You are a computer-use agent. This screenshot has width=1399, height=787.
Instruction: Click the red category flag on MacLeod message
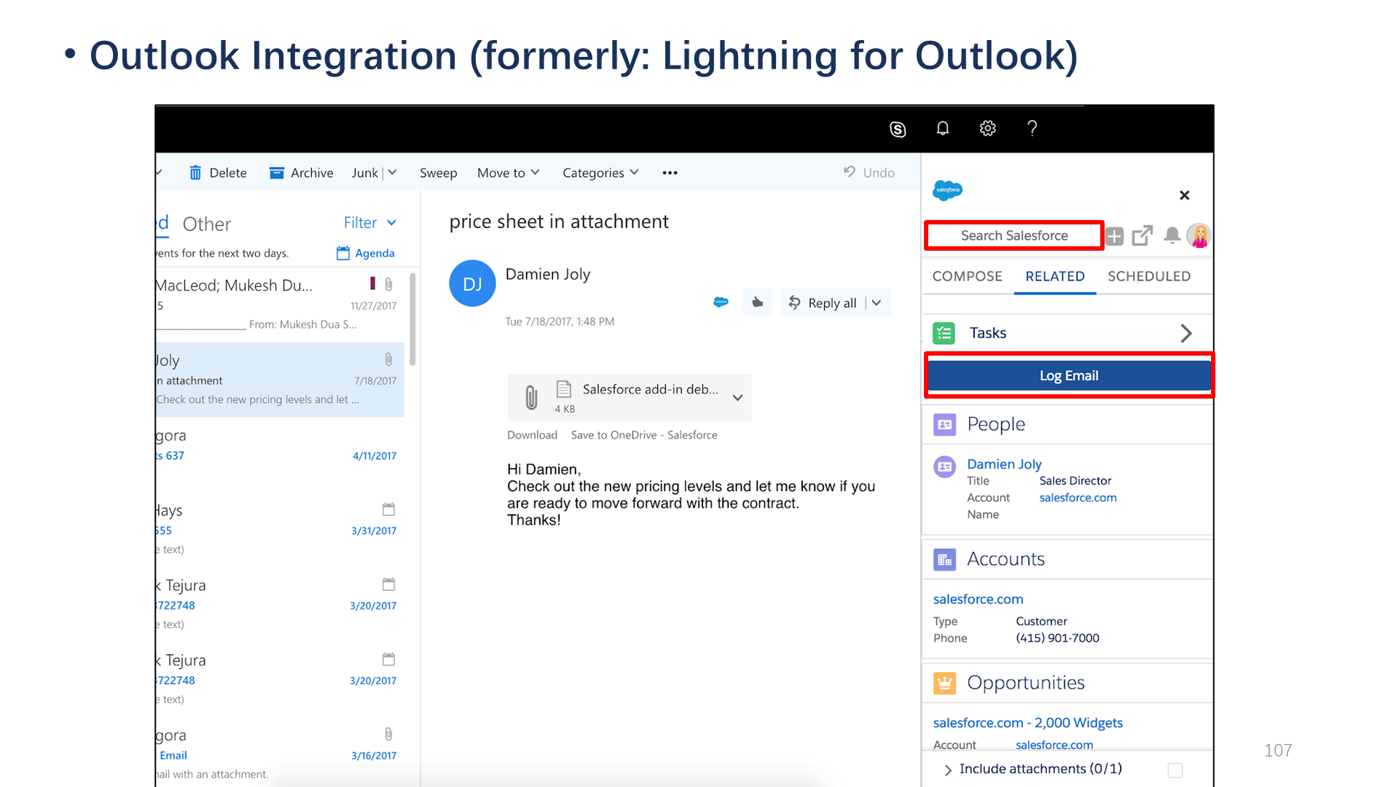[372, 283]
